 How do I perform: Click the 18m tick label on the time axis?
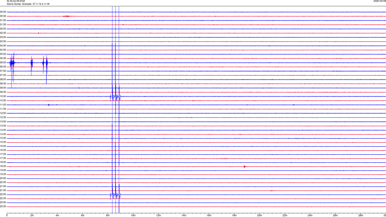[234, 215]
